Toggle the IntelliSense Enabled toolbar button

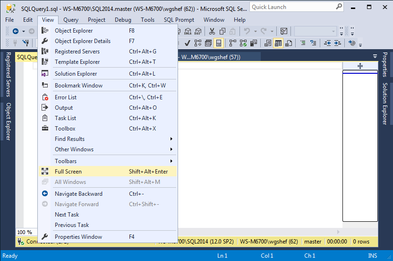[219, 43]
